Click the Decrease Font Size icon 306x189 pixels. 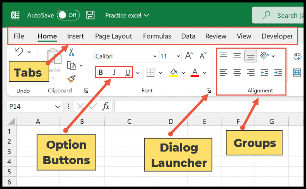coord(203,56)
